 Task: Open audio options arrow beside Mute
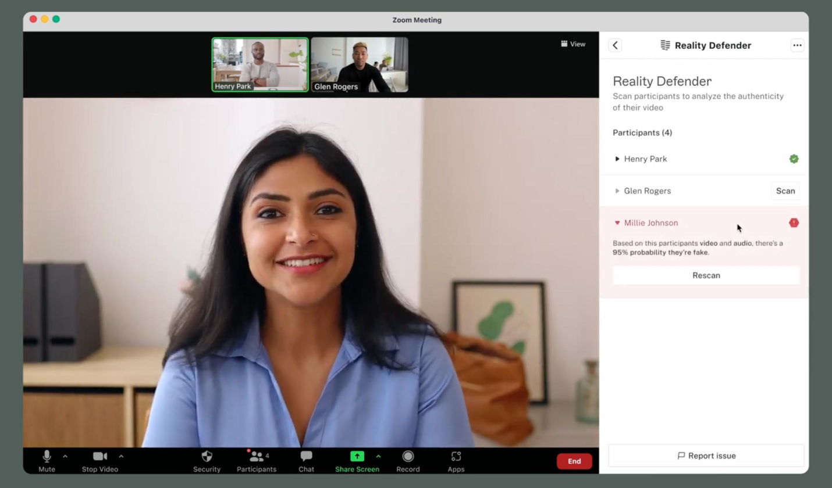65,457
